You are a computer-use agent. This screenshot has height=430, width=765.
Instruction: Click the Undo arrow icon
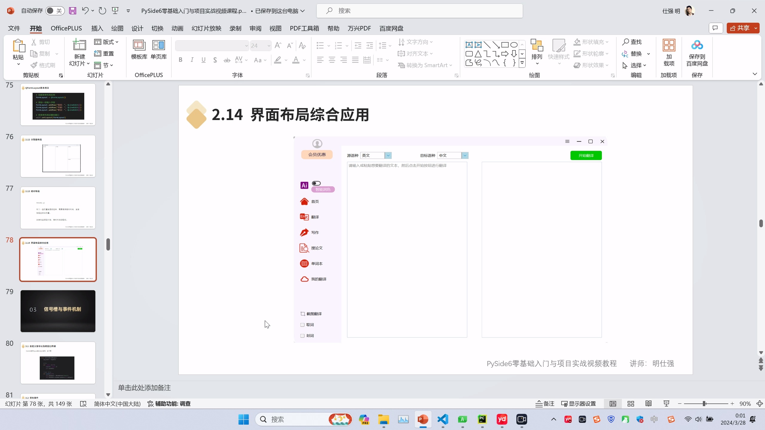(x=85, y=11)
